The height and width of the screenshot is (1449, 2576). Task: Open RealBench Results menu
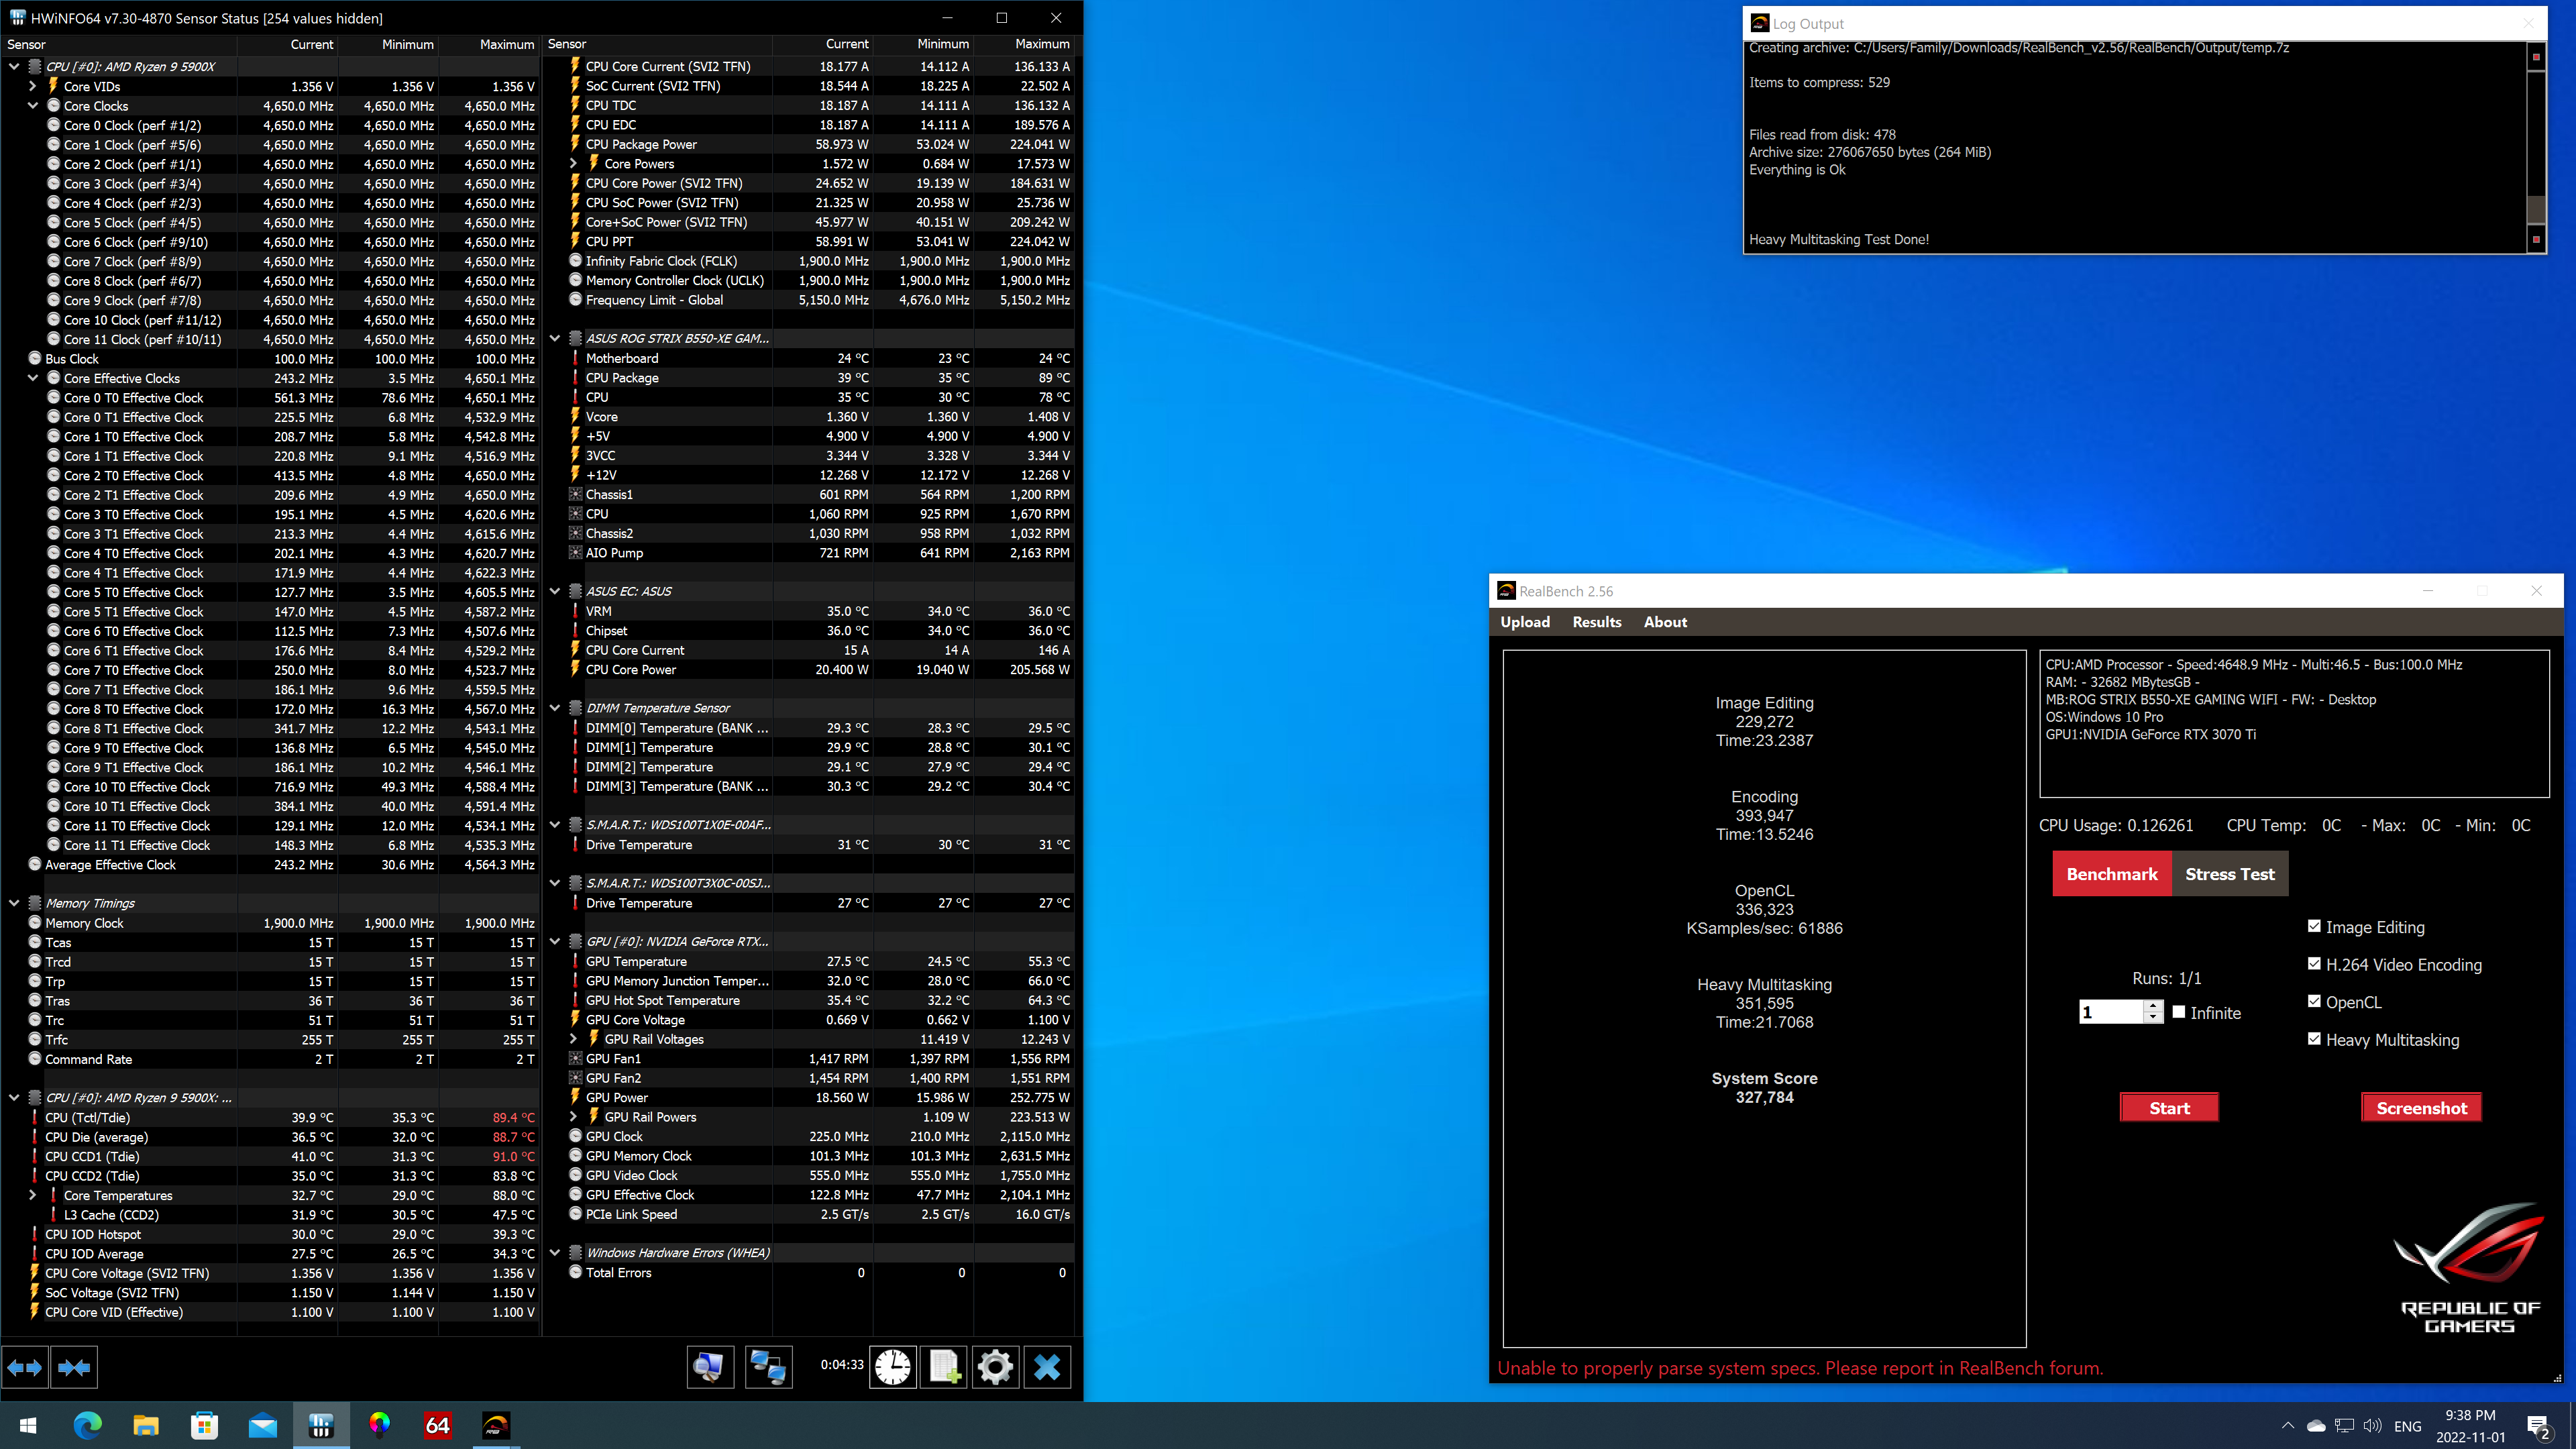point(1597,622)
